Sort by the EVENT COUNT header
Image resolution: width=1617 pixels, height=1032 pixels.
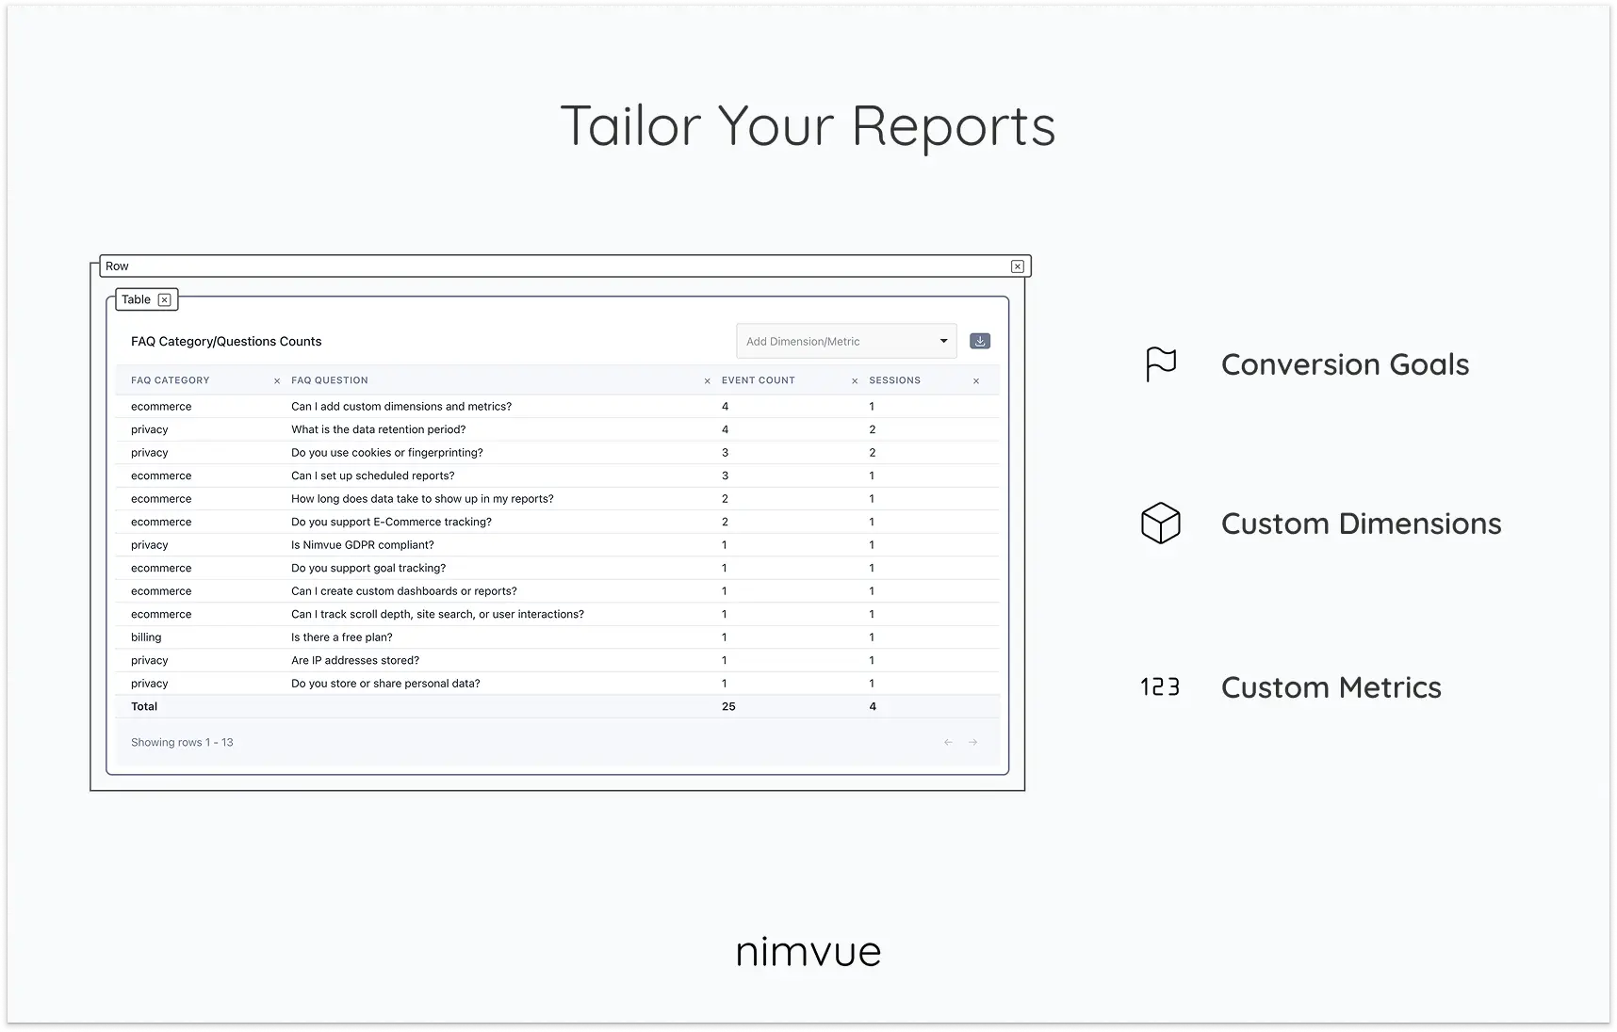(759, 380)
